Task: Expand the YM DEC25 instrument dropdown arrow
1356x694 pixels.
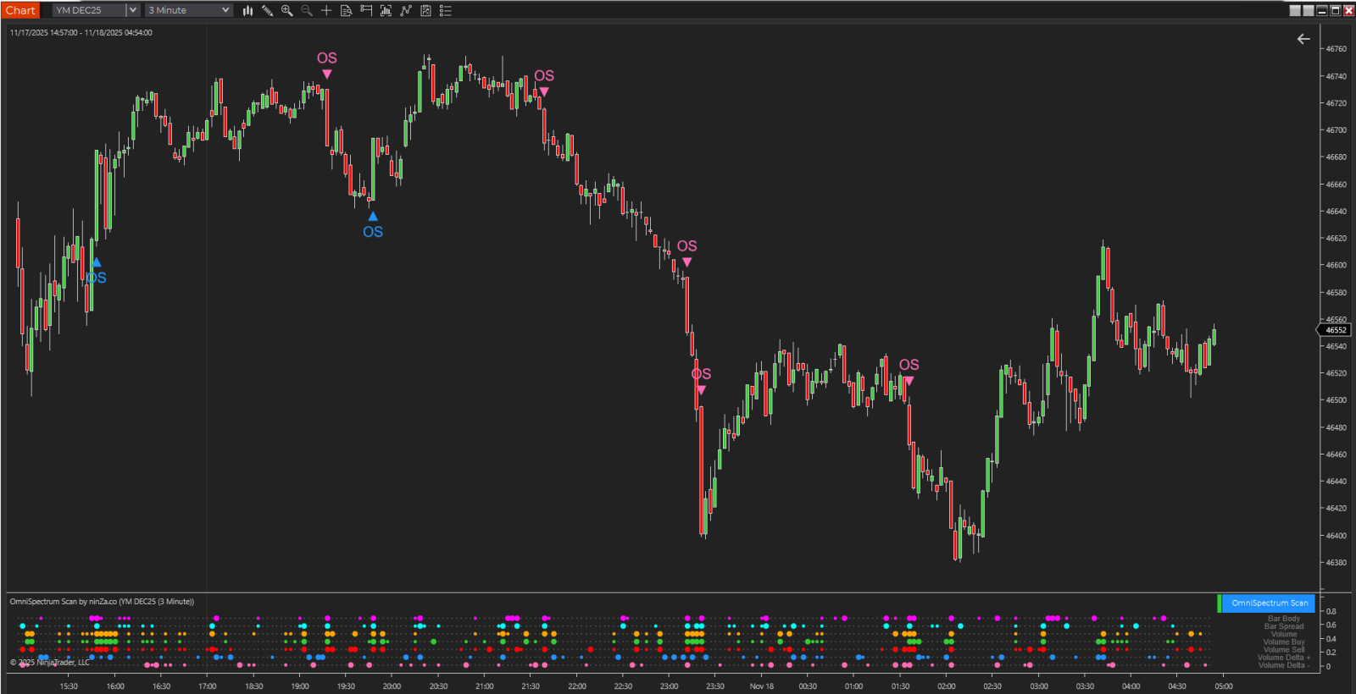Action: point(133,10)
